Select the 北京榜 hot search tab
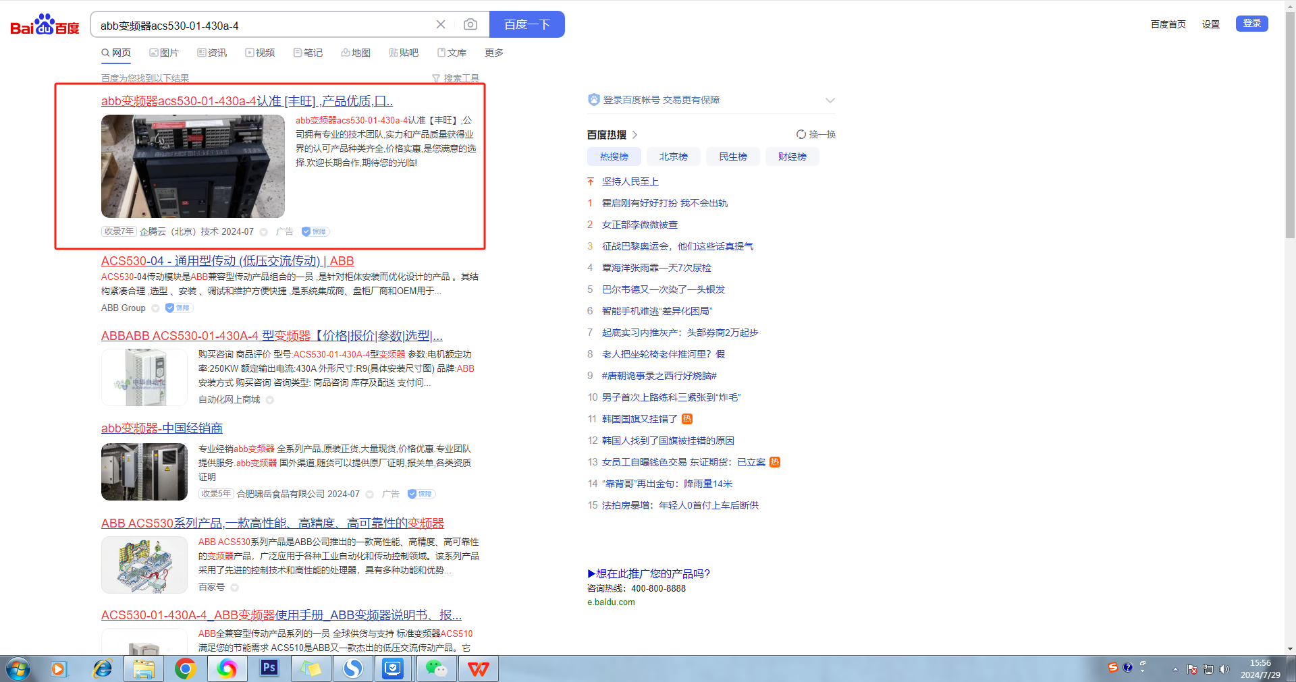Viewport: 1296px width, 682px height. click(673, 157)
